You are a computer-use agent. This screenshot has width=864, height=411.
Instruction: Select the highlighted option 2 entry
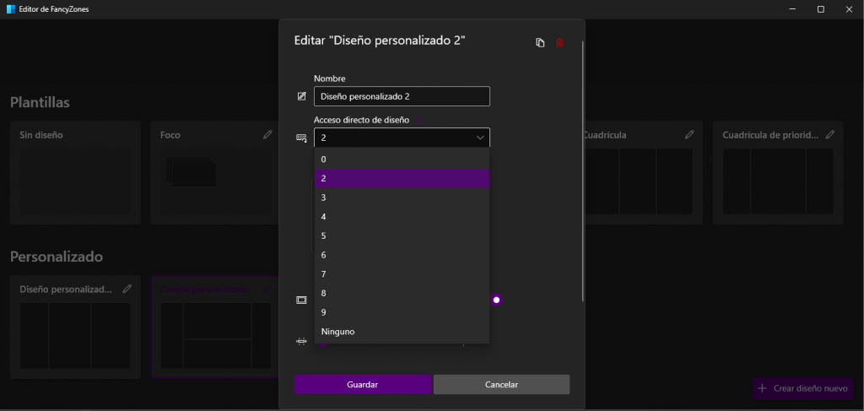pyautogui.click(x=402, y=178)
